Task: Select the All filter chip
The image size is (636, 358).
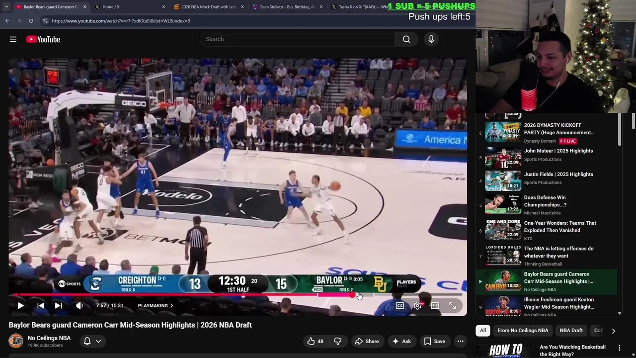Action: point(482,330)
